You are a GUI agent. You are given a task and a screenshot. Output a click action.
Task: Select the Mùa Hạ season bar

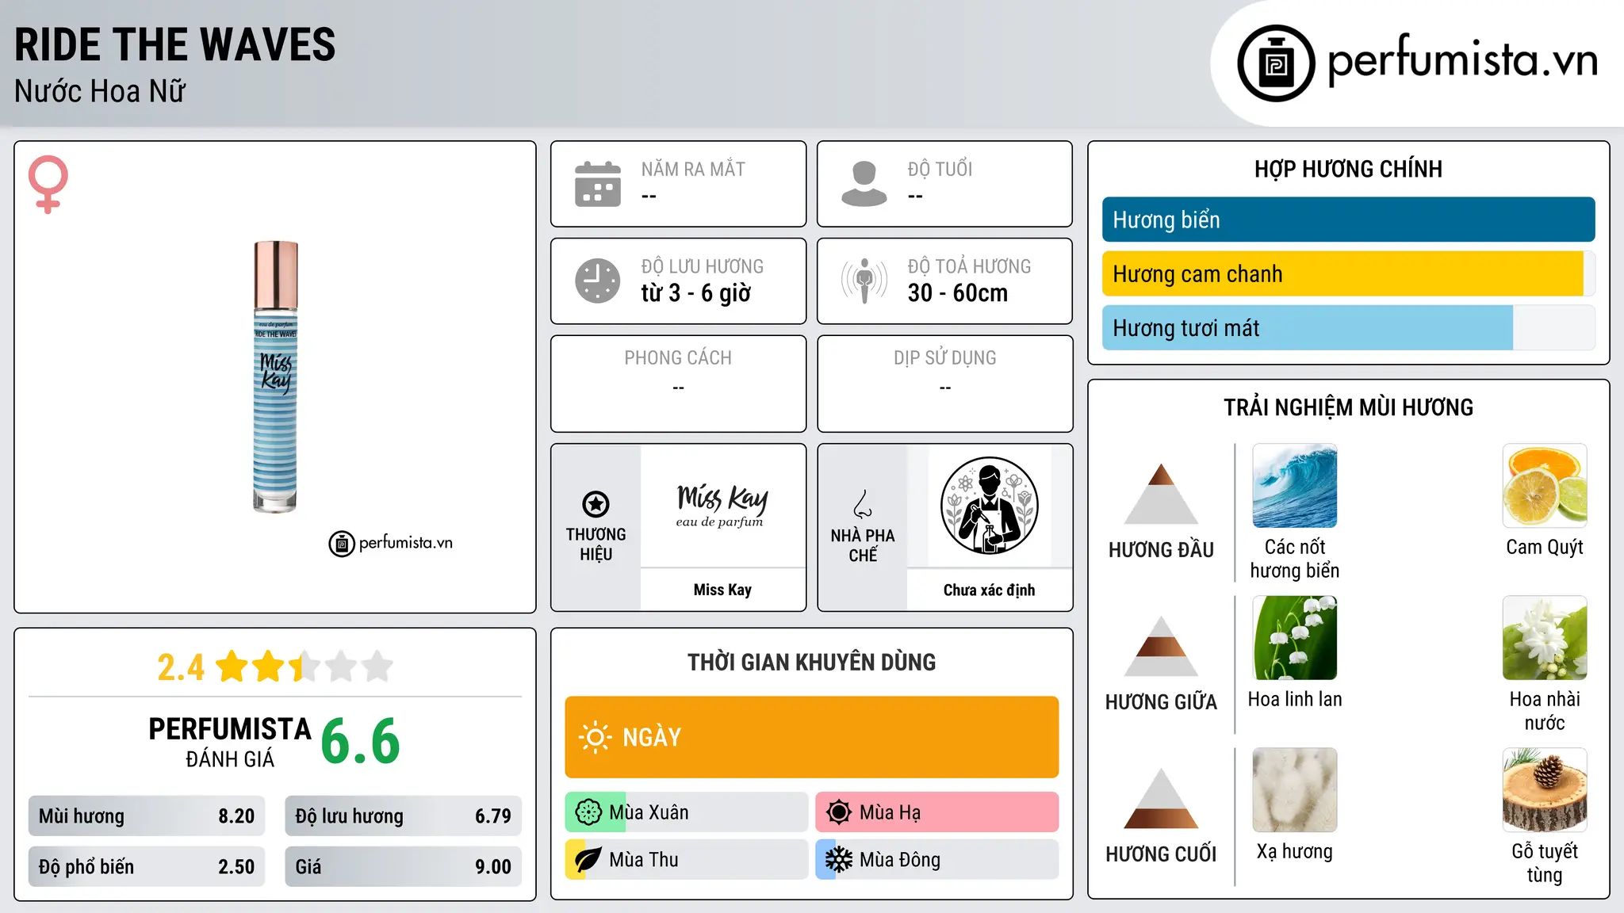937,812
